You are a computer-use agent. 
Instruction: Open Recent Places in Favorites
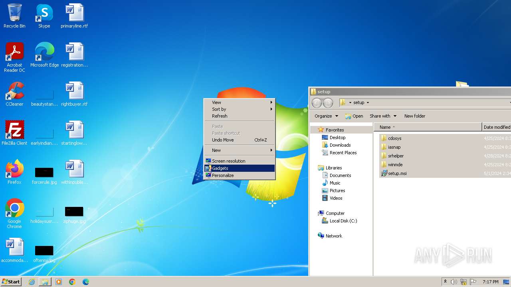pos(339,153)
